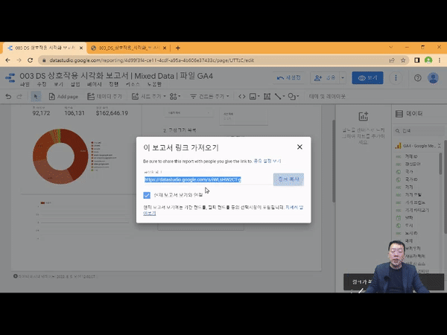447x335 pixels.
Task: Open the share dropdown arrow
Action: pos(343,77)
